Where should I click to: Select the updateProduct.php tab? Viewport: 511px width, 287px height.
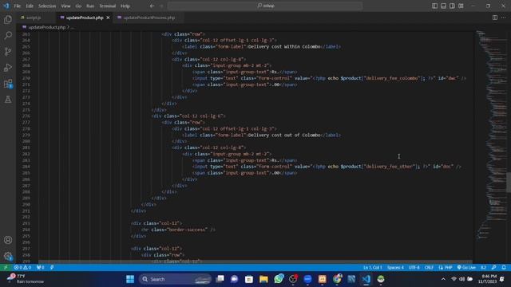click(85, 18)
